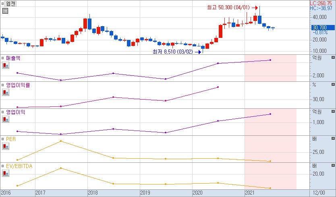Close the 영업이익률 indicator panel

point(333,85)
